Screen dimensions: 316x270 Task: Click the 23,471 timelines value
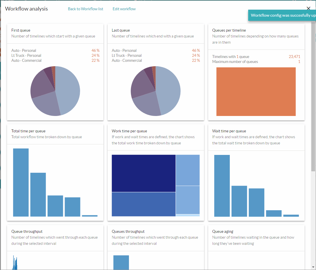tap(294, 57)
